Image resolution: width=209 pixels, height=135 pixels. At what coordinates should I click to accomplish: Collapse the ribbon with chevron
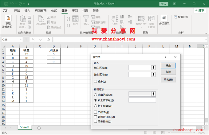tap(206, 33)
